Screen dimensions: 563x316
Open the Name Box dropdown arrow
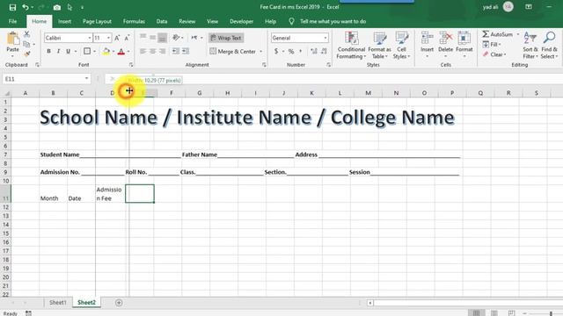[86, 78]
